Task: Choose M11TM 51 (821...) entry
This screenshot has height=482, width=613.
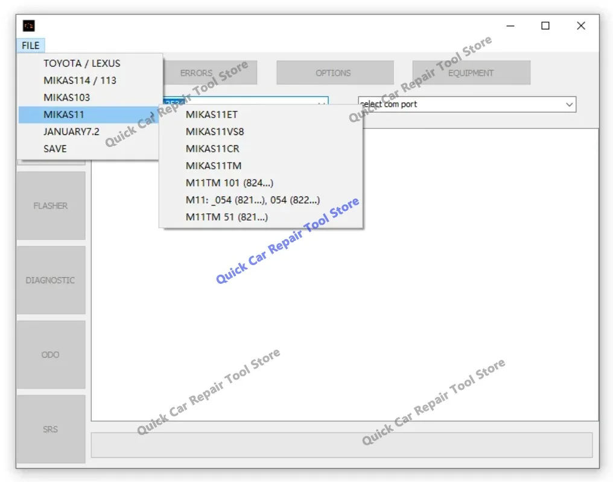Action: (261, 217)
